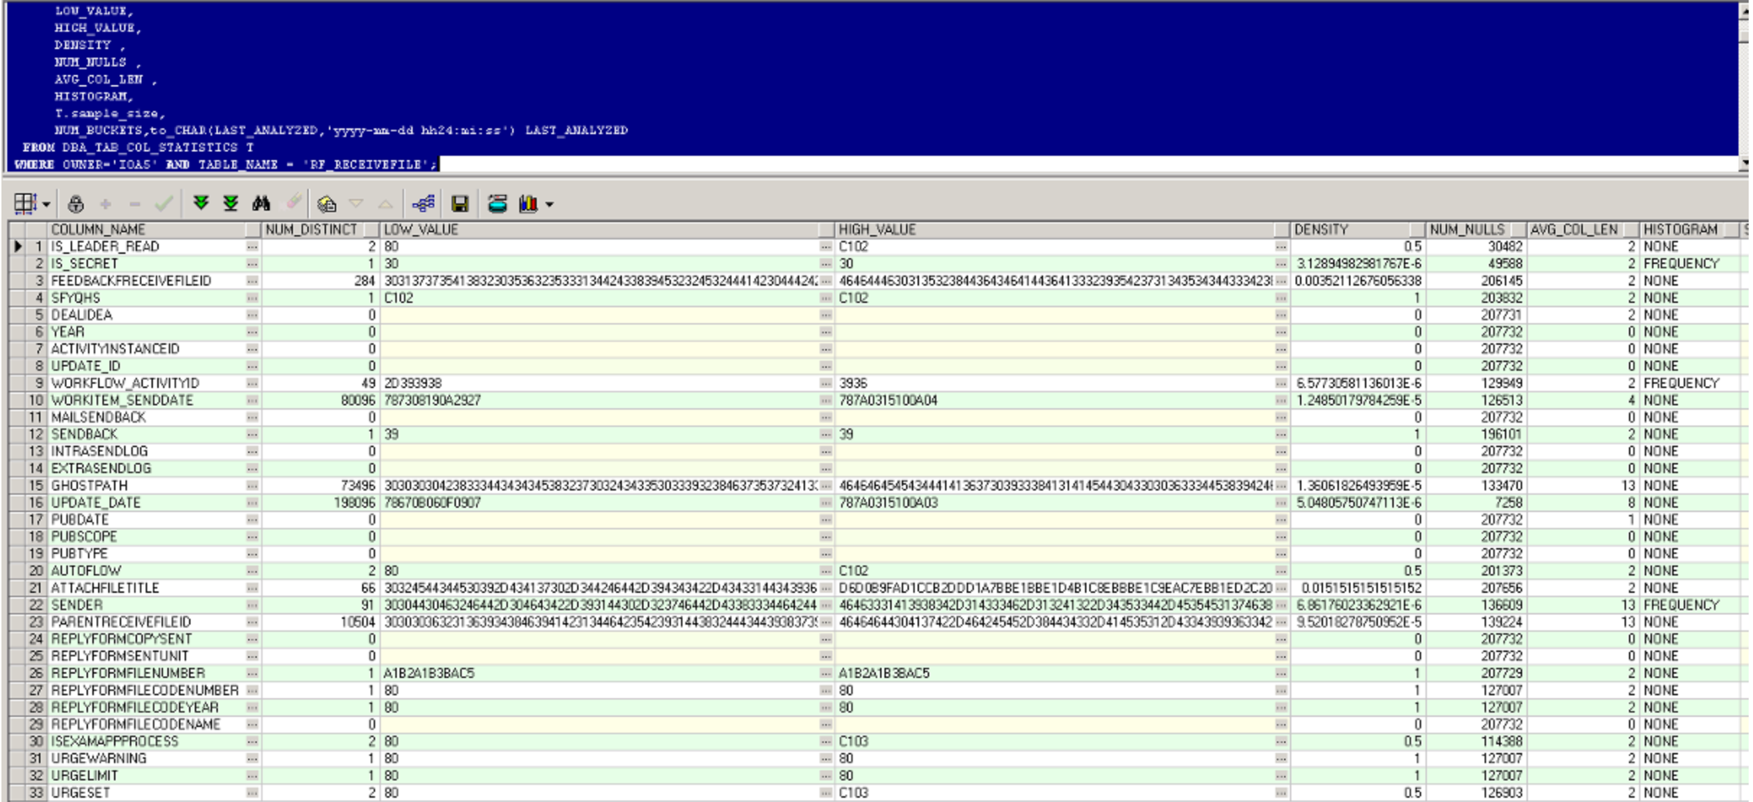Click the print results printer icon
1753x802 pixels.
pos(497,204)
